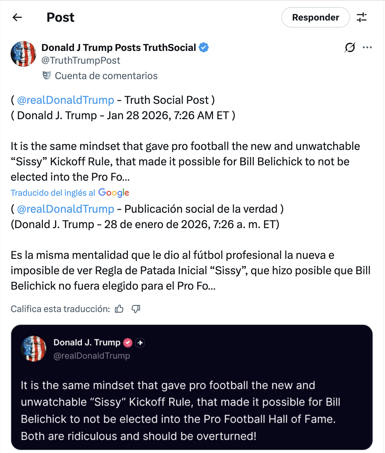Viewport: 385px width, 453px height.
Task: Click the plus icon beside Donald J. Trump
Action: (140, 343)
